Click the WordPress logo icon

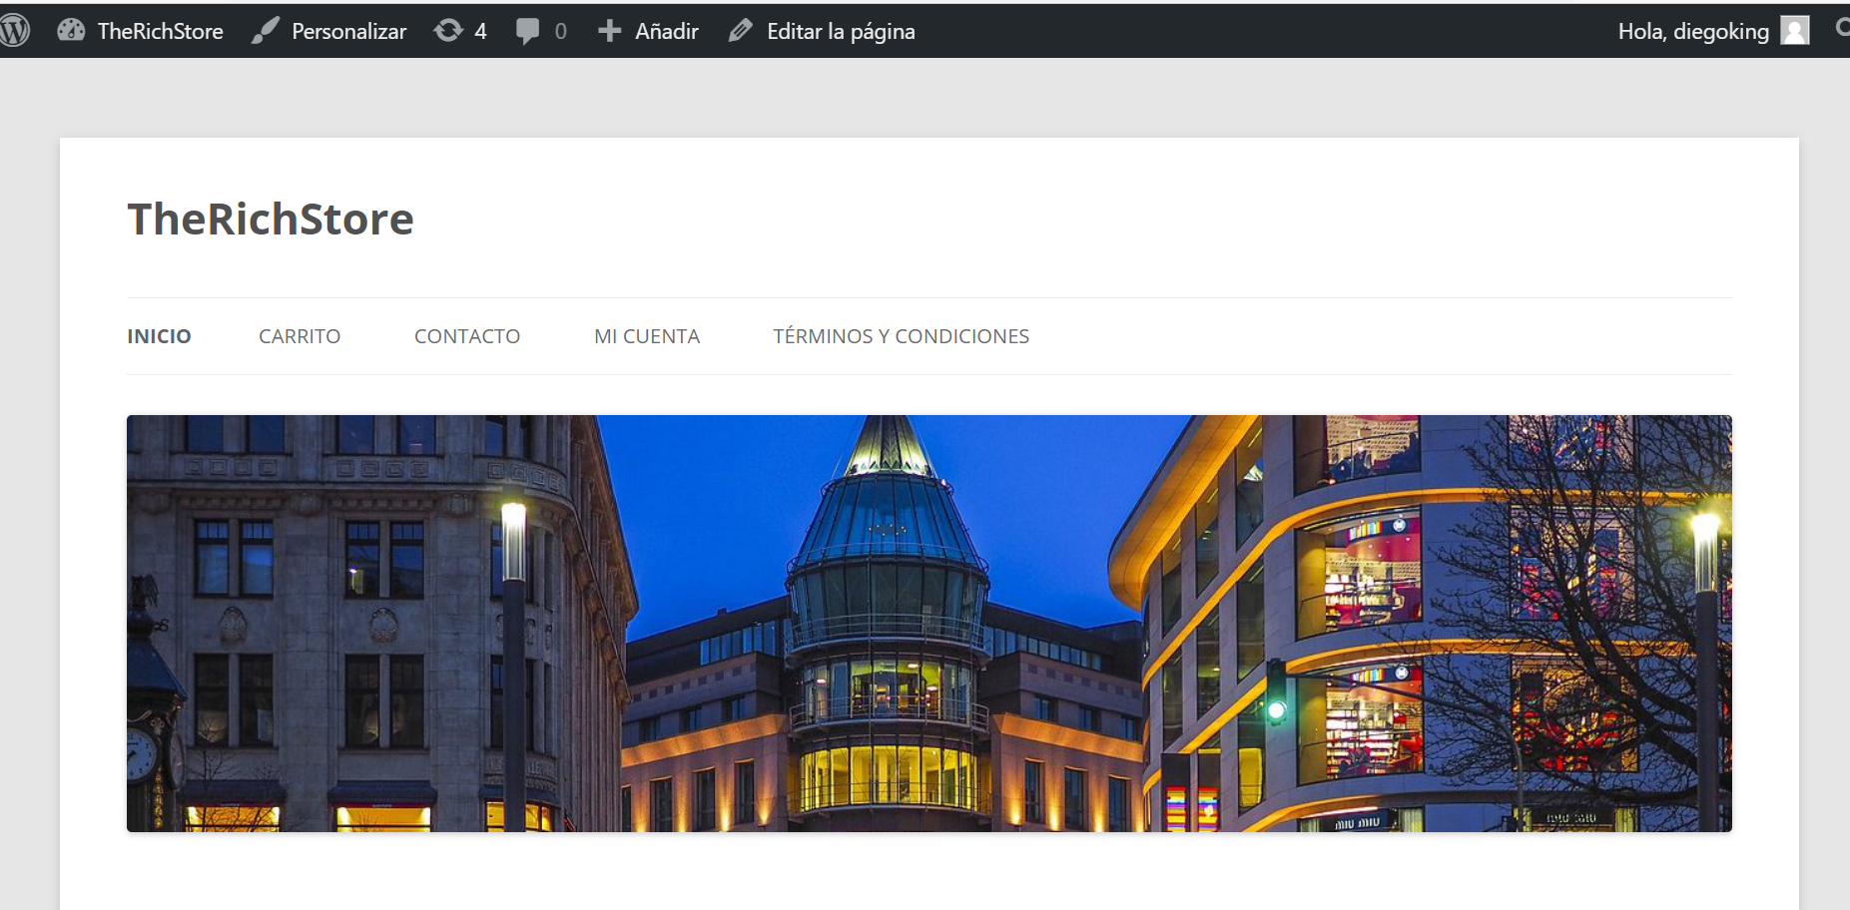click(x=14, y=31)
